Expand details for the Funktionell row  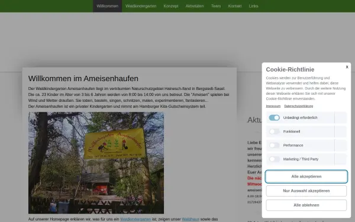(341, 131)
